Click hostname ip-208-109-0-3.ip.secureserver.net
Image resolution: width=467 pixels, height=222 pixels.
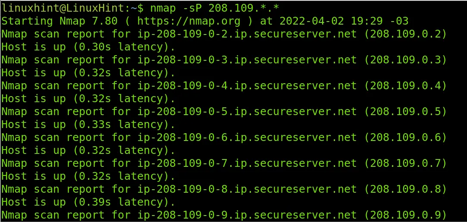coord(247,59)
